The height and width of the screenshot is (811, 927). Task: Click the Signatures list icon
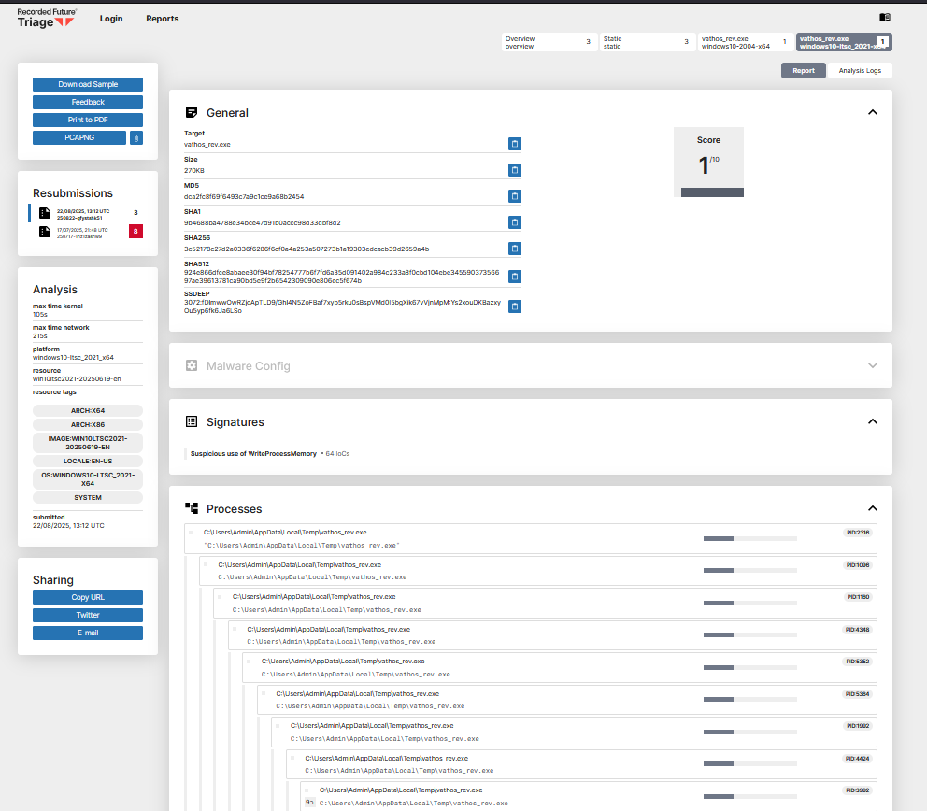pos(192,421)
